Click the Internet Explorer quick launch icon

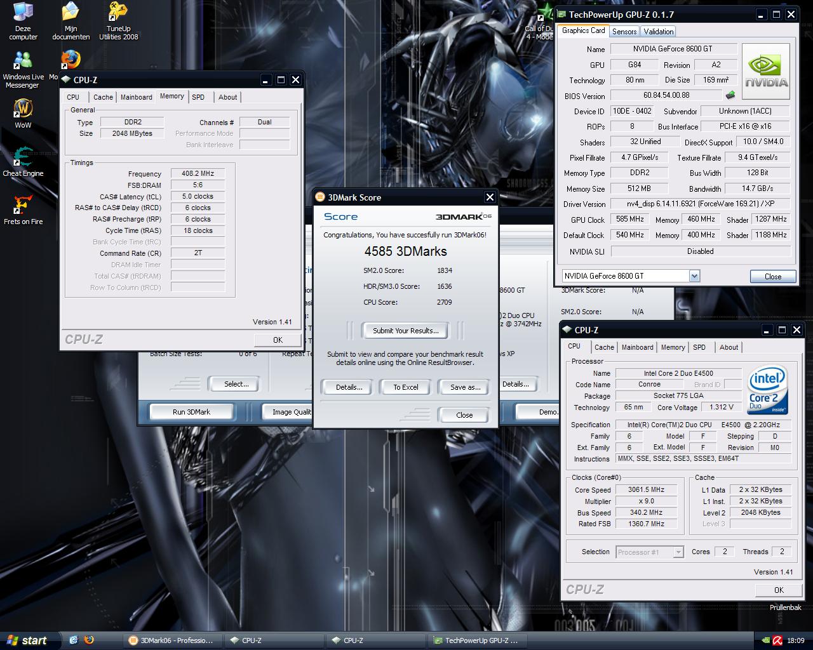coord(73,640)
